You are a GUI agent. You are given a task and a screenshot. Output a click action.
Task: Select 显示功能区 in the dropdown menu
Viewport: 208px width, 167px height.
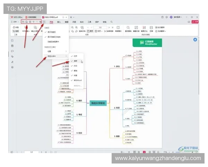coord(54,32)
